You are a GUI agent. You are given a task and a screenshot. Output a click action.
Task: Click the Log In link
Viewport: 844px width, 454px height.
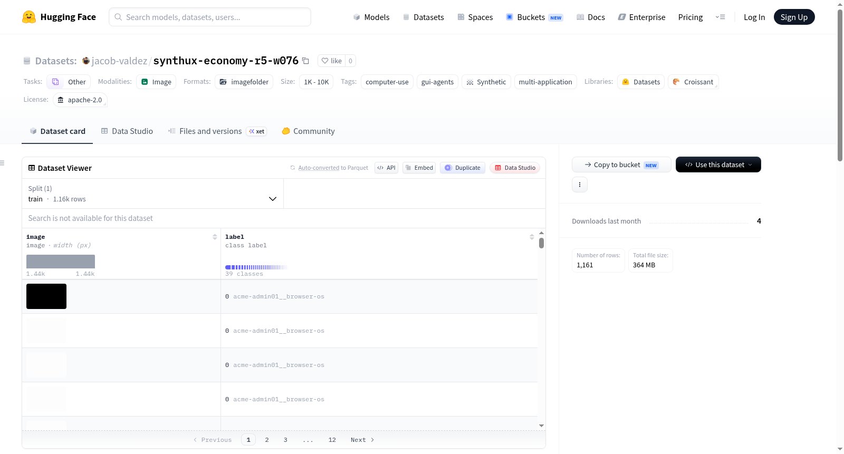tap(754, 17)
